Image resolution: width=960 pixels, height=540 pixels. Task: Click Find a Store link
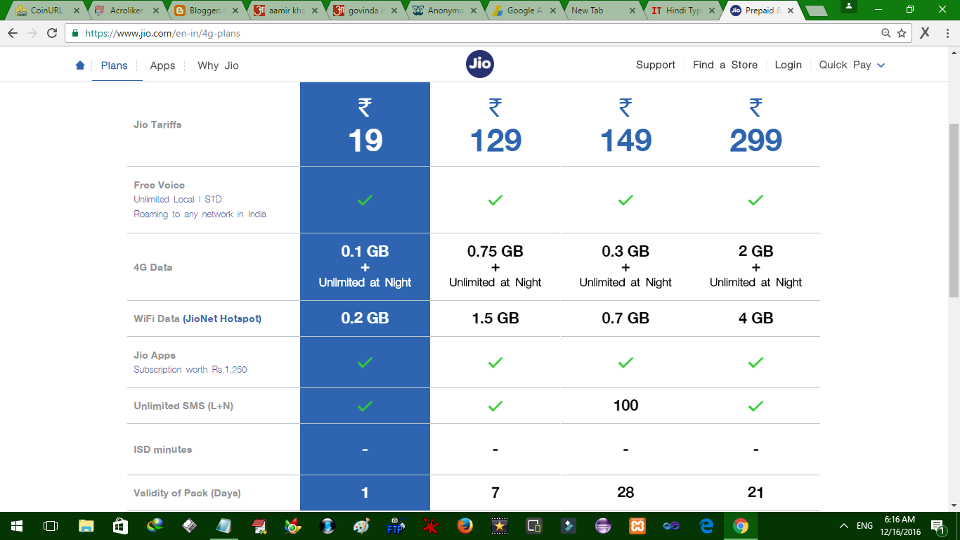(725, 65)
